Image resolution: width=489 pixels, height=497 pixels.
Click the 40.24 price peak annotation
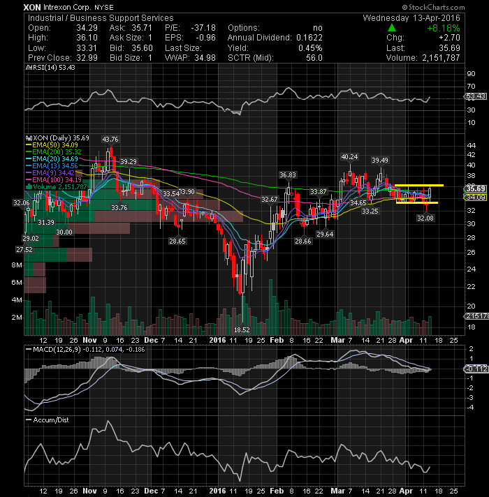[x=349, y=156]
